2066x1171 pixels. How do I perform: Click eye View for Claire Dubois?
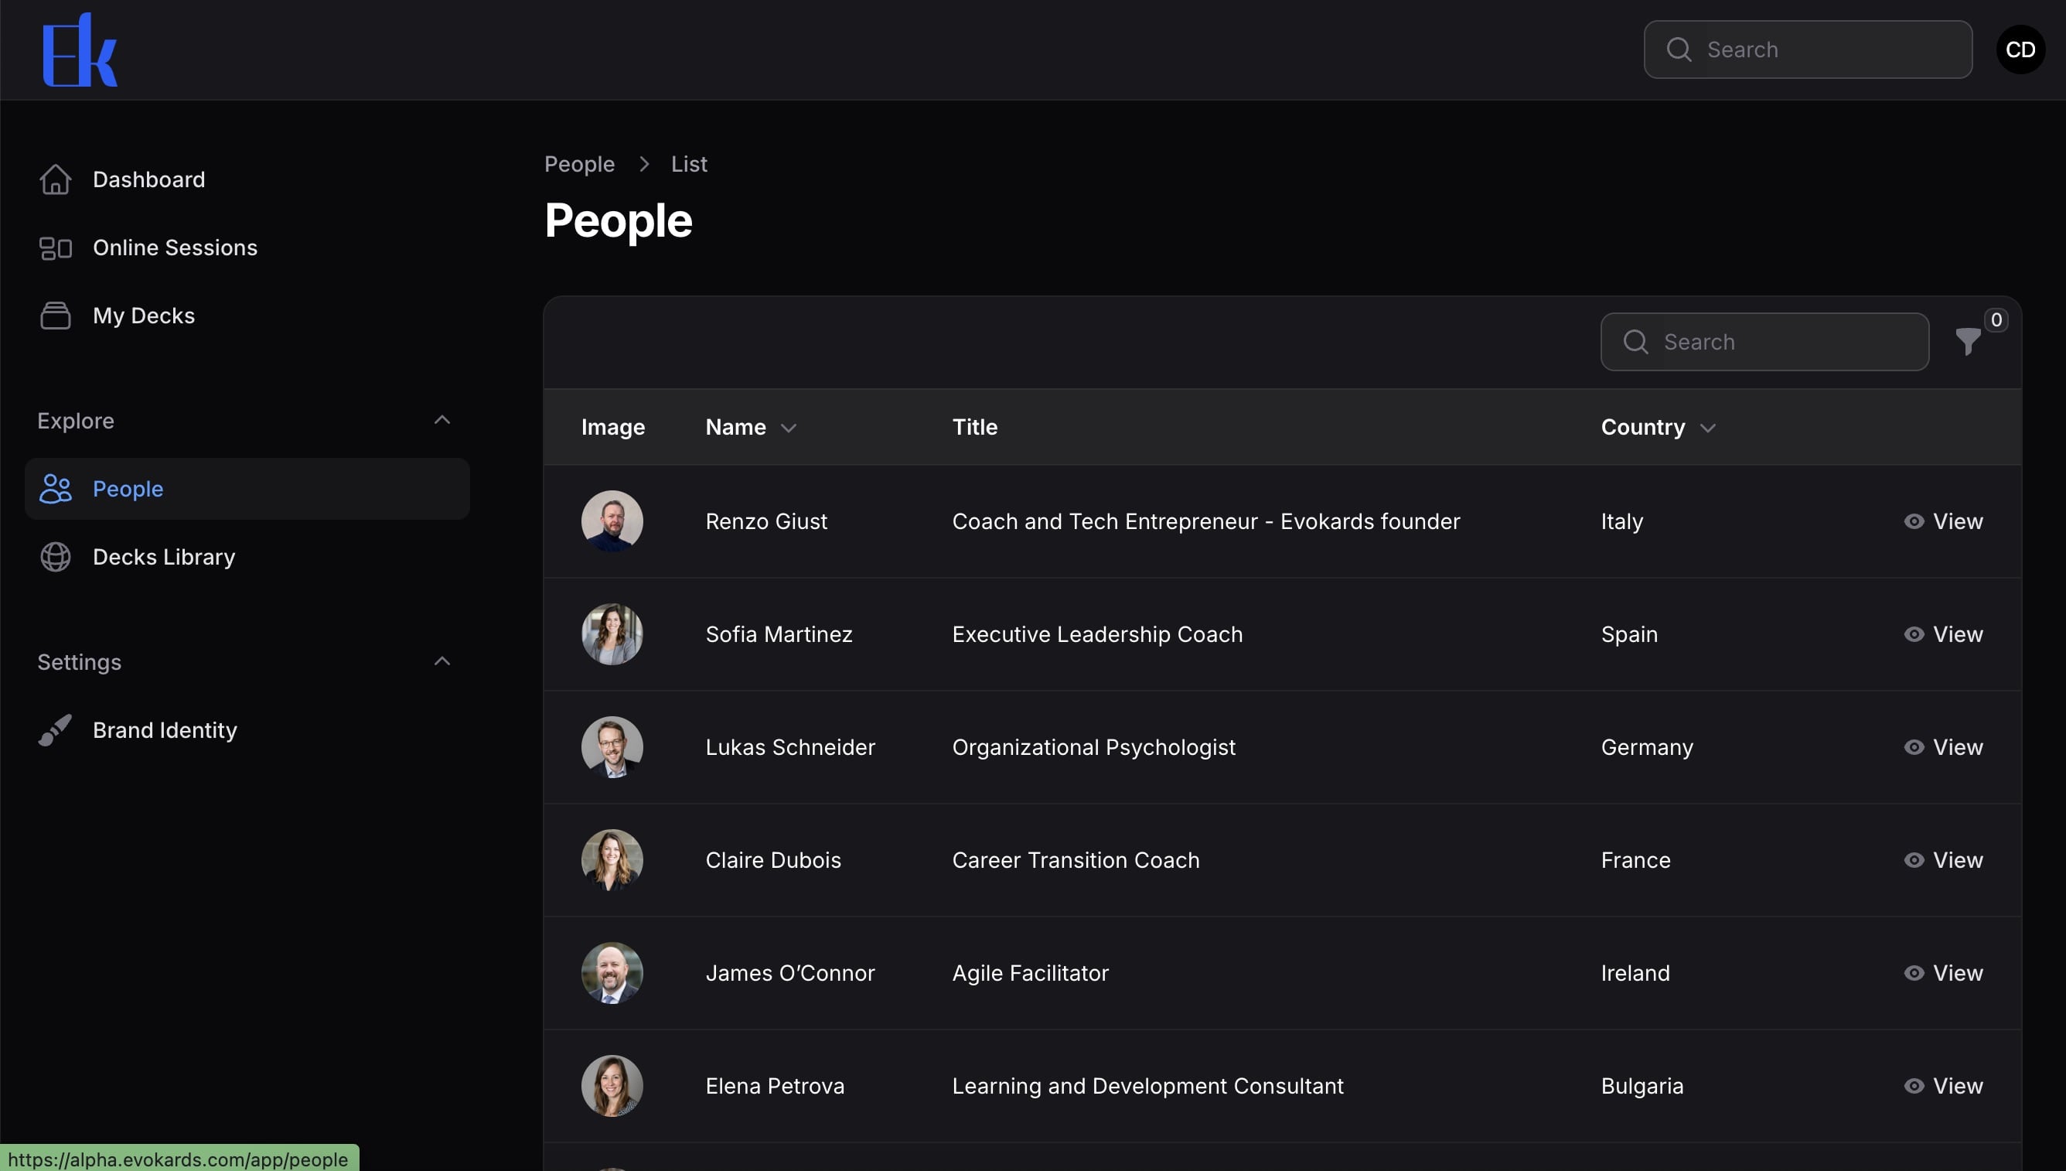coord(1943,860)
